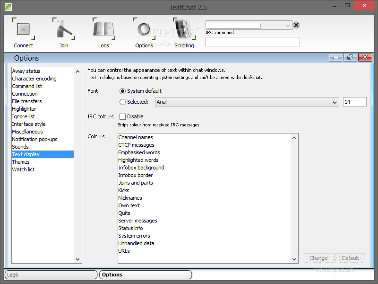Select Text display in options list
The width and height of the screenshot is (378, 284).
[x=43, y=154]
